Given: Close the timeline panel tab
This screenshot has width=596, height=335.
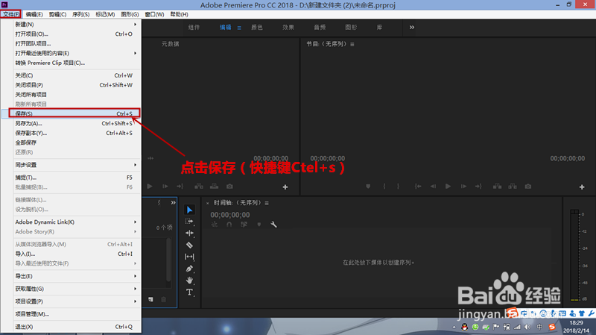Looking at the screenshot, I should pyautogui.click(x=208, y=203).
